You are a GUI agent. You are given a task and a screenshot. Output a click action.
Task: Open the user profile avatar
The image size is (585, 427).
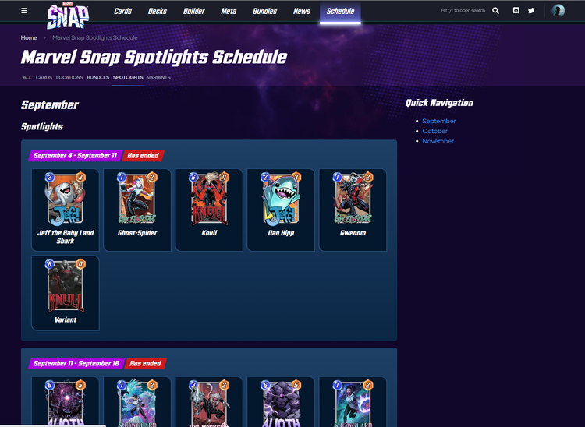click(558, 11)
